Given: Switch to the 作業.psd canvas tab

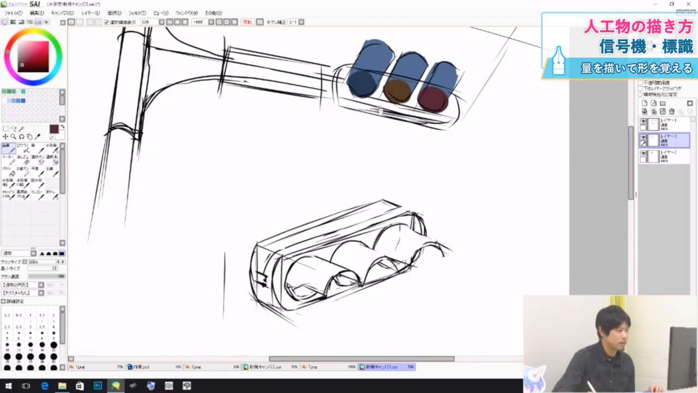Looking at the screenshot, I should click(x=141, y=367).
